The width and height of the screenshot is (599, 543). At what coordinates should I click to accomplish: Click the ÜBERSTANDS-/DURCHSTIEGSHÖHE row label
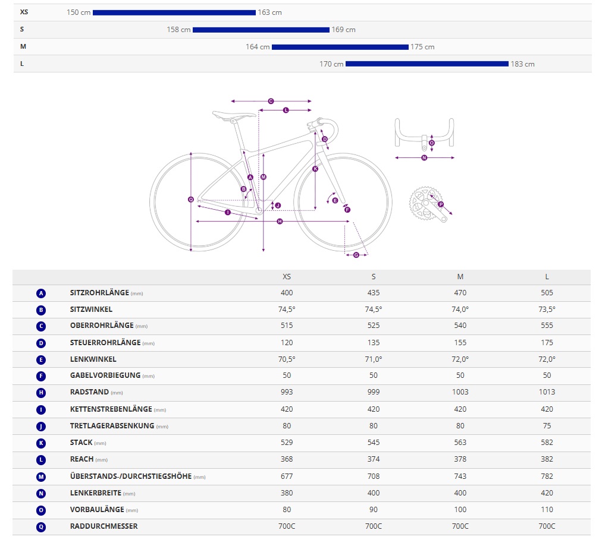pos(131,476)
